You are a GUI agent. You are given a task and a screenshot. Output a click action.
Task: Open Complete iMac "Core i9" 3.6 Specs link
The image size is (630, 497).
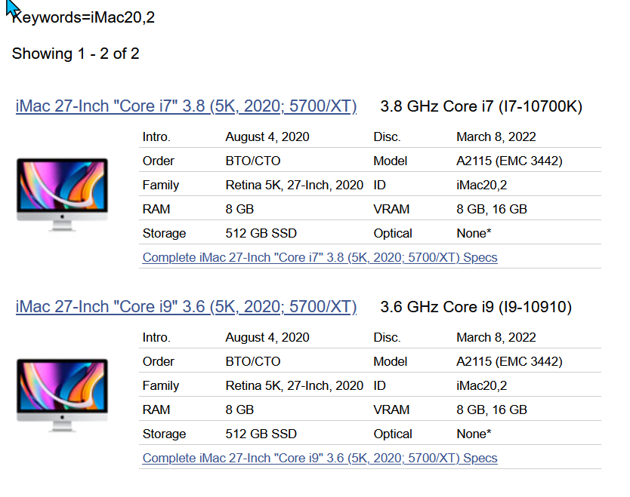(x=320, y=458)
